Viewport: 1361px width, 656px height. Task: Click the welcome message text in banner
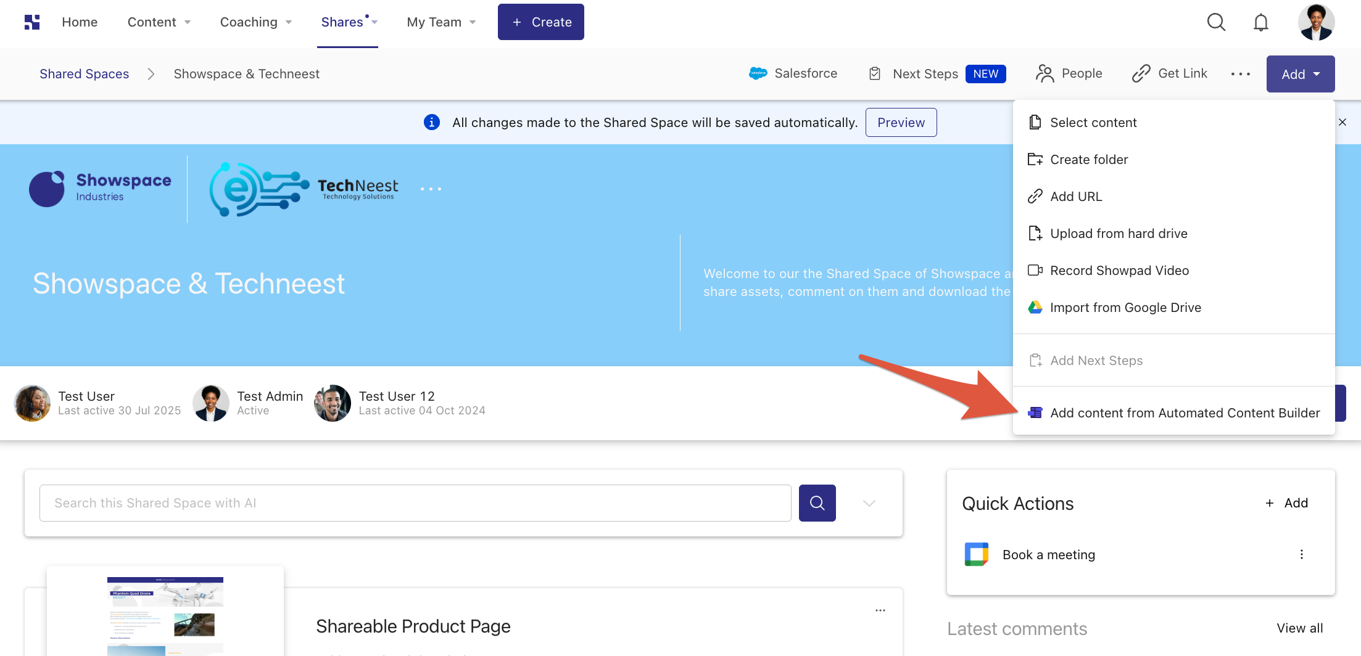[858, 282]
